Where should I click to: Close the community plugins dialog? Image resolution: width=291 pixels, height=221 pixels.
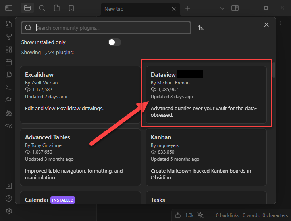click(x=266, y=25)
